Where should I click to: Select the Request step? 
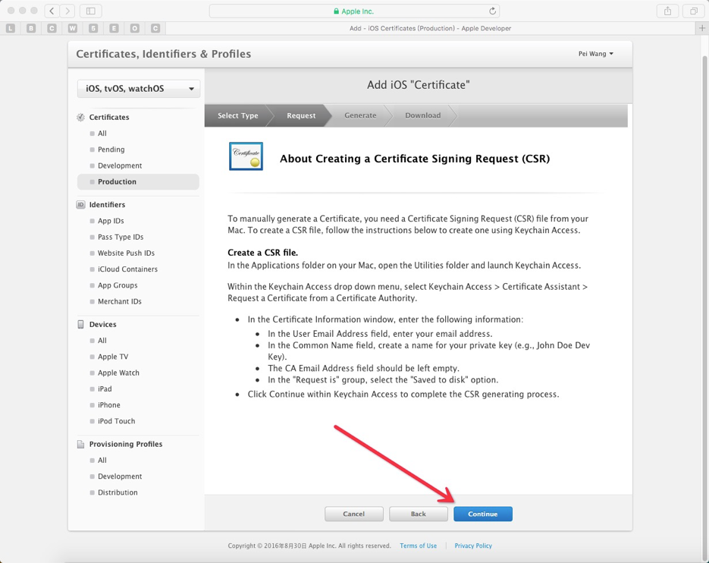tap(301, 115)
